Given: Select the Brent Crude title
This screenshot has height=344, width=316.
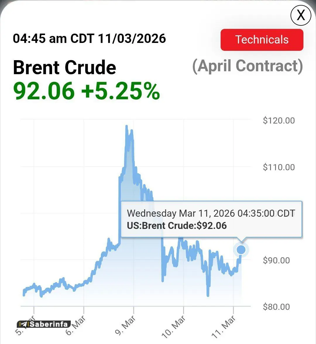Looking at the screenshot, I should click(x=64, y=67).
